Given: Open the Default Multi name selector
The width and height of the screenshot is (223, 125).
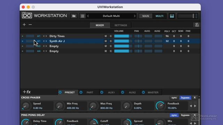Looking at the screenshot, I should (x=111, y=16).
